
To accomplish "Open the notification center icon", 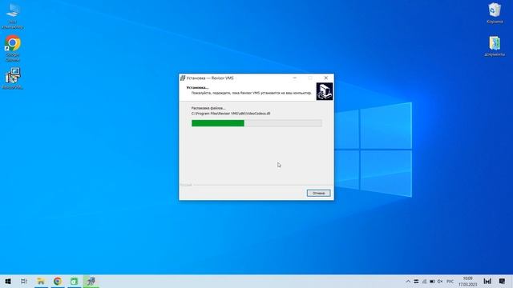I will tap(503, 281).
